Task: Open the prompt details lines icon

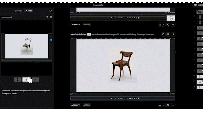Action: click(x=168, y=34)
